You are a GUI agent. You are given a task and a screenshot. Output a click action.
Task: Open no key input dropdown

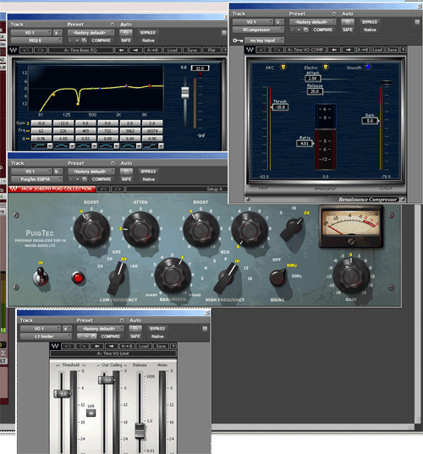coord(264,41)
